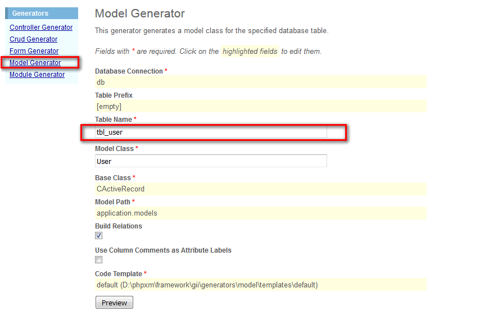Edit the Model Path value application.models

pyautogui.click(x=260, y=213)
